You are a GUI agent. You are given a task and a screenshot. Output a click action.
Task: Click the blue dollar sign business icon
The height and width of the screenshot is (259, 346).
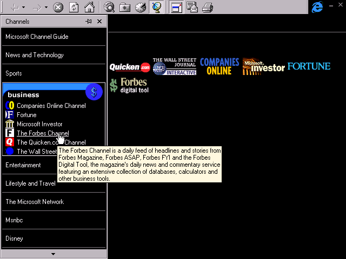click(94, 92)
